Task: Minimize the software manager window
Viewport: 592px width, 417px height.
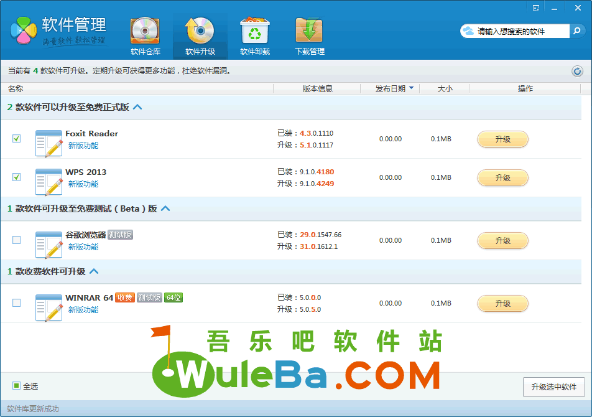Action: [x=554, y=8]
